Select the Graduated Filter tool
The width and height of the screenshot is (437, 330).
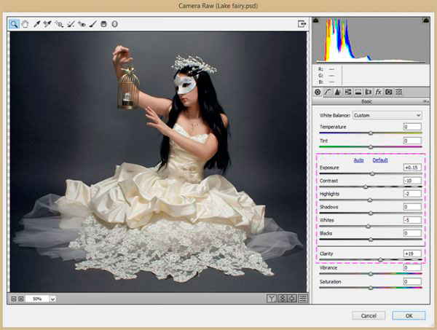(103, 24)
